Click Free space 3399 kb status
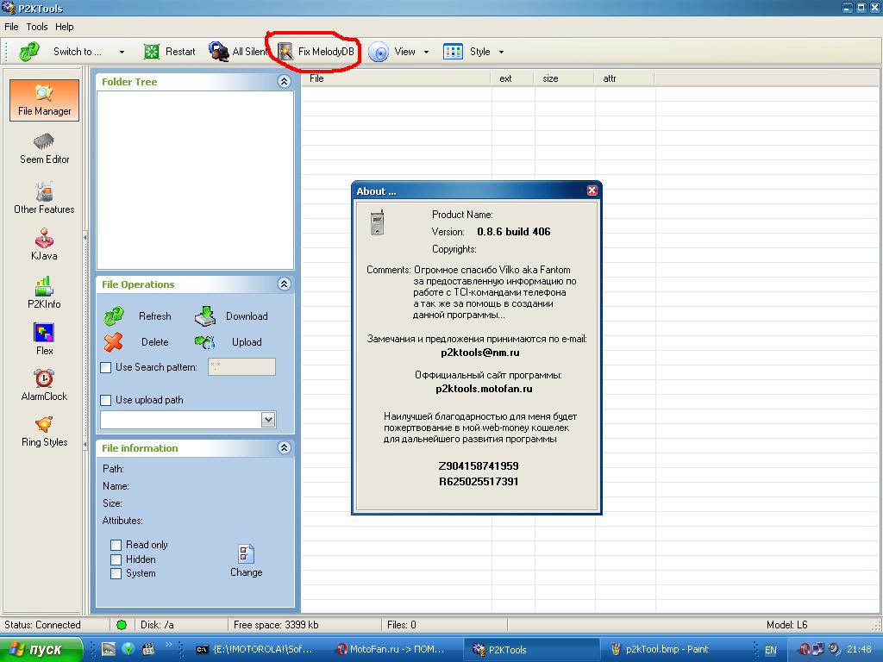This screenshot has width=883, height=662. [x=276, y=625]
